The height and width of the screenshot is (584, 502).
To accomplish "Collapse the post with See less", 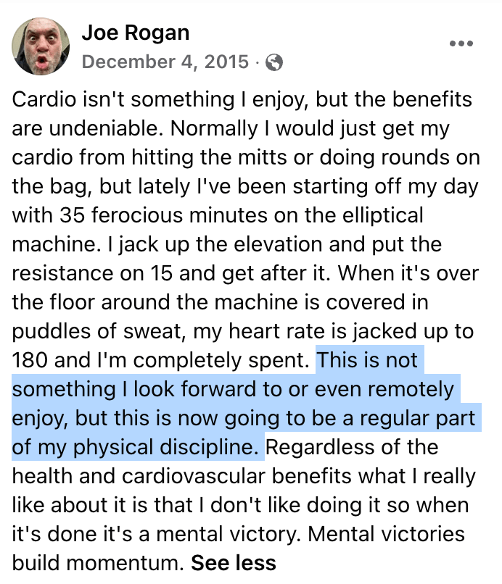I will tap(234, 562).
